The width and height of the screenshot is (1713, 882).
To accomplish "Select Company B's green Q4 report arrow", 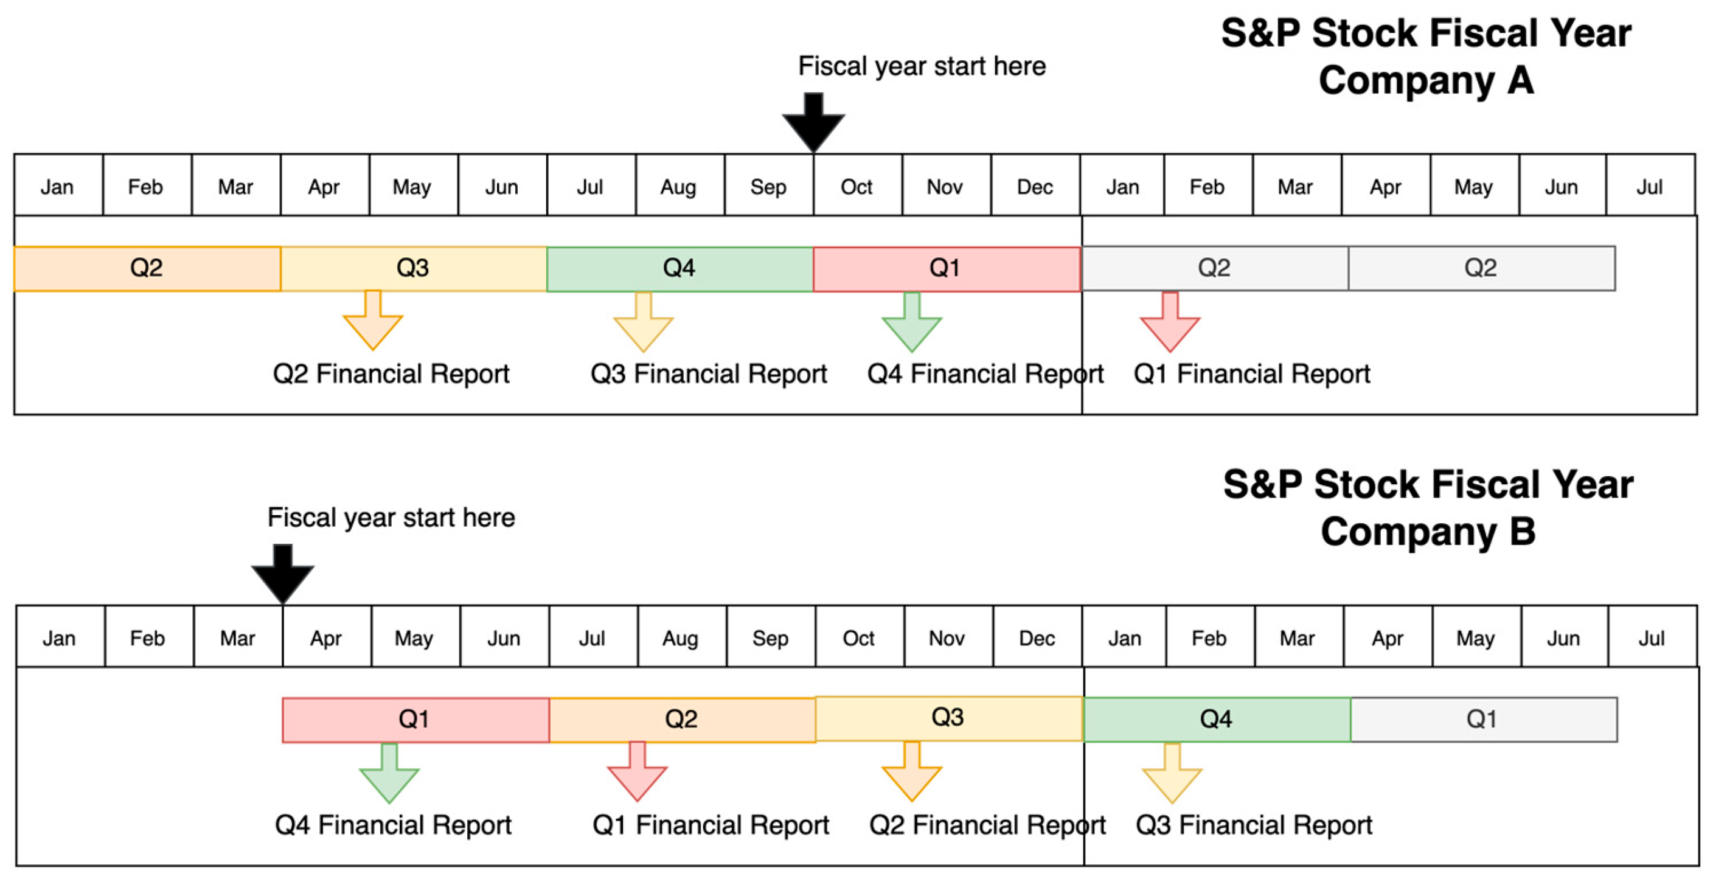I will click(389, 776).
